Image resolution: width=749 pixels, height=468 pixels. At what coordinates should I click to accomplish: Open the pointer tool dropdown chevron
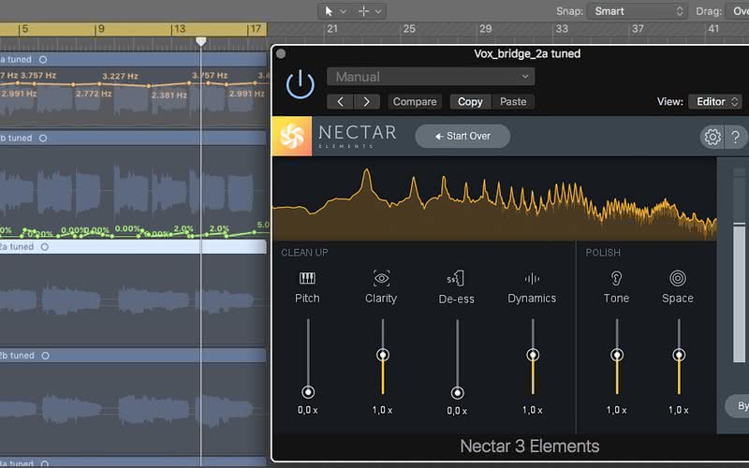point(343,11)
